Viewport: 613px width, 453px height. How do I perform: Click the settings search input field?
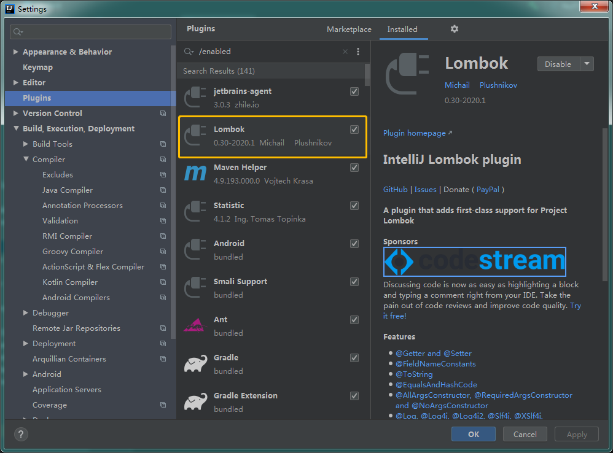click(91, 32)
